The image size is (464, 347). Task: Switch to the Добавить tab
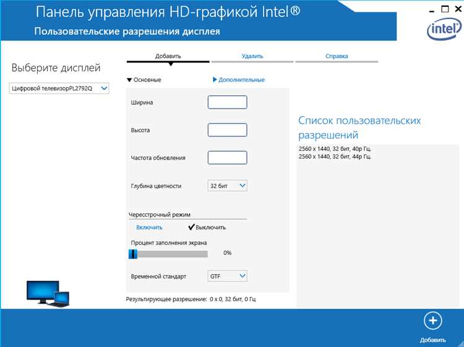(168, 57)
